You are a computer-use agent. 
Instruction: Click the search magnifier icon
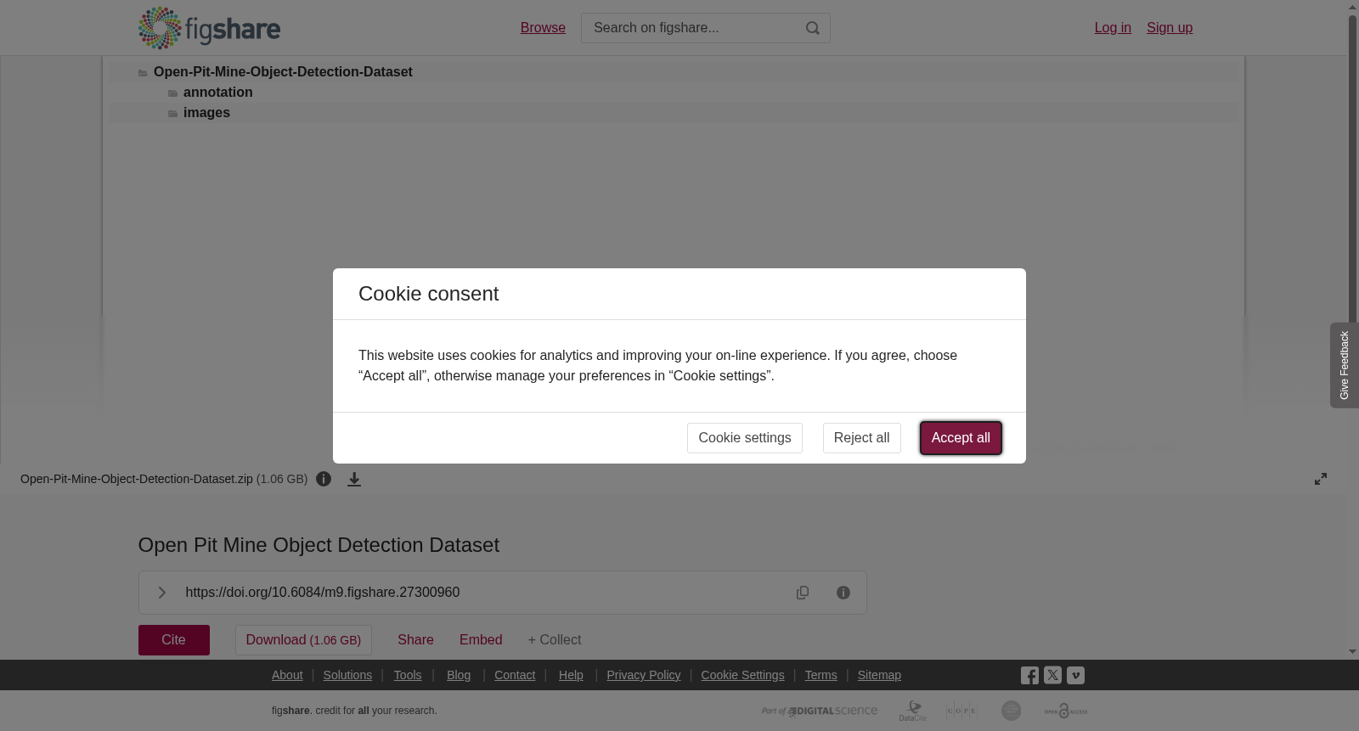(x=813, y=28)
